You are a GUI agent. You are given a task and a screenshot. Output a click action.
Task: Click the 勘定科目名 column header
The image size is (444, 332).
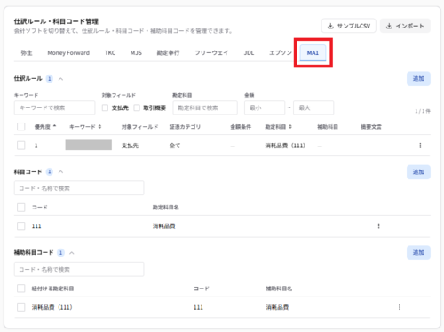point(165,208)
